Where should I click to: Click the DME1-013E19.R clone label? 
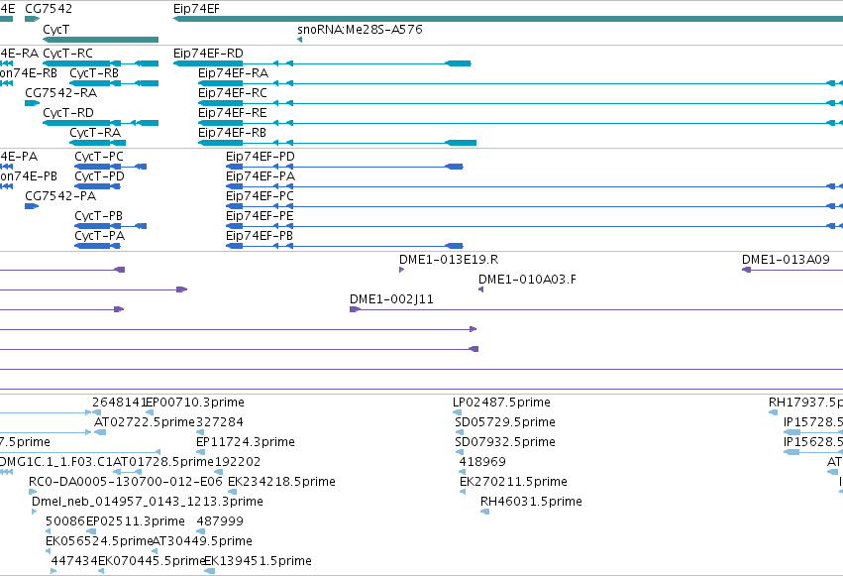(x=449, y=260)
